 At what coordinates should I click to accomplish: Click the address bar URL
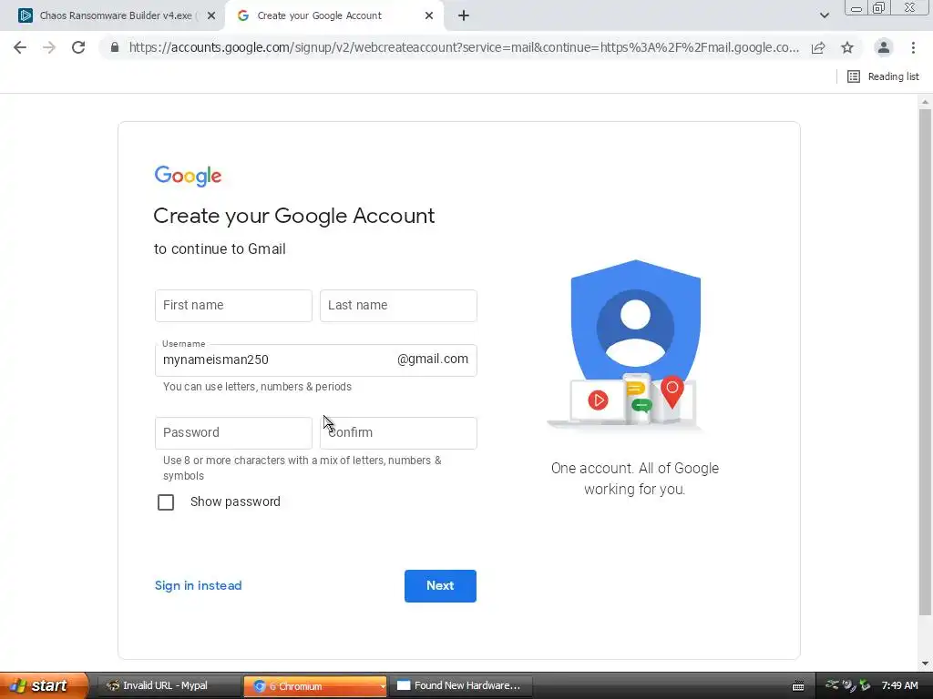(464, 47)
